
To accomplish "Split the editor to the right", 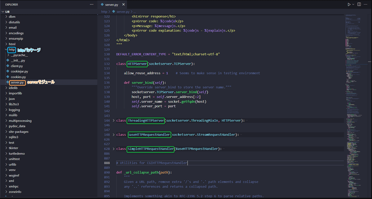I will click(359, 5).
